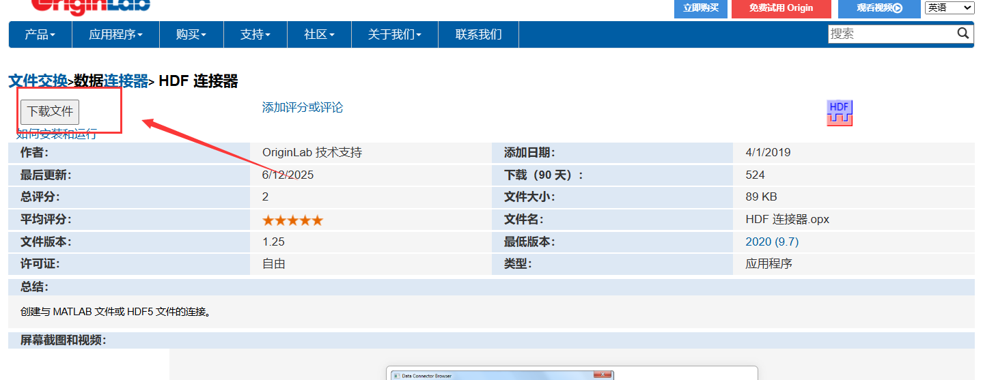Image resolution: width=983 pixels, height=380 pixels.
Task: Open the 关于我们 menu
Action: point(394,34)
